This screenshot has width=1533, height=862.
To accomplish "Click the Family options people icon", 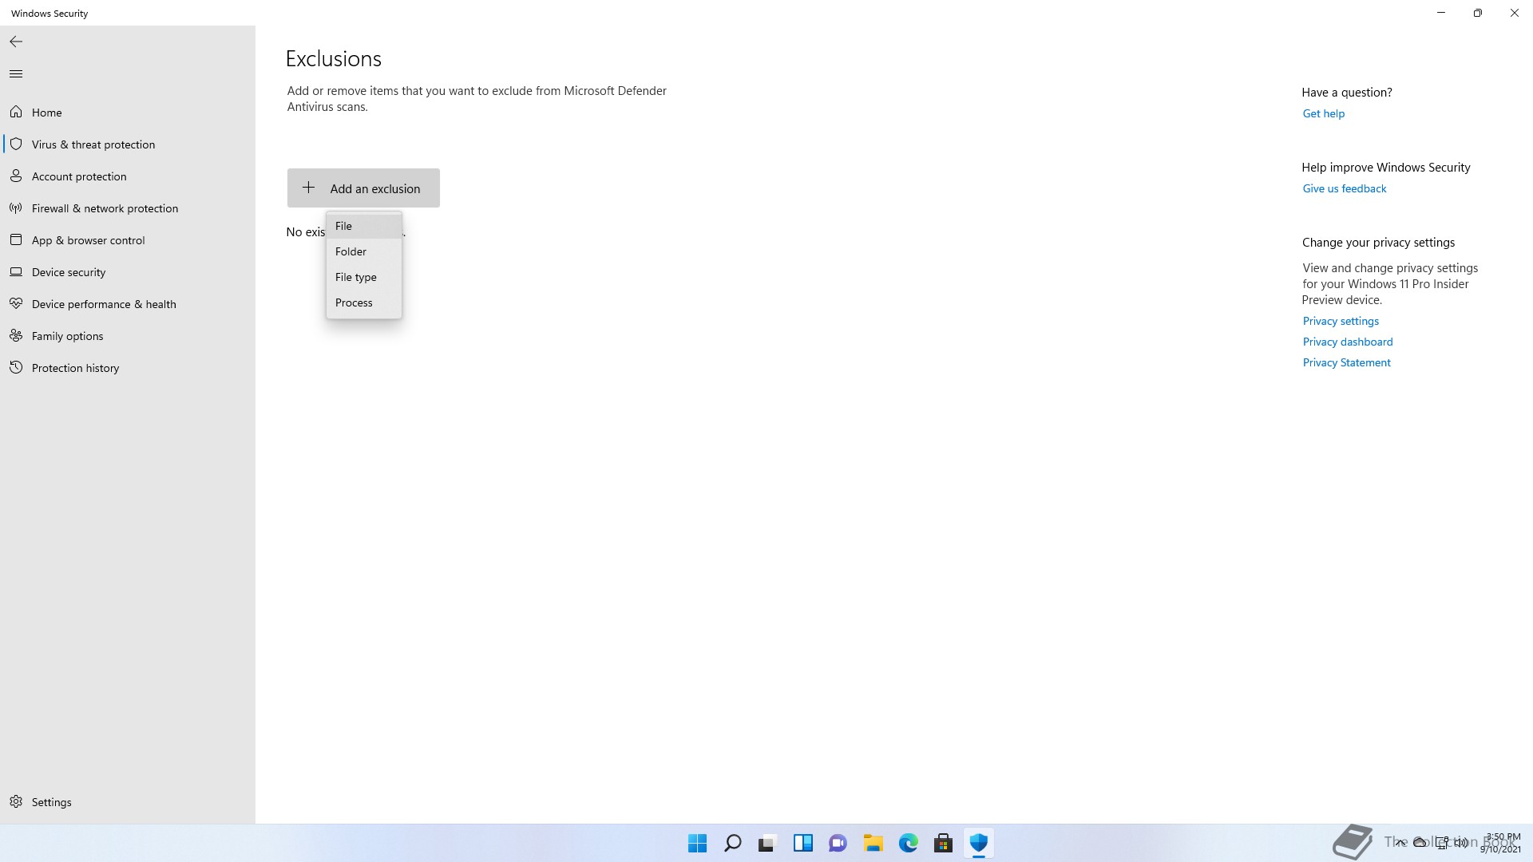I will [x=16, y=335].
